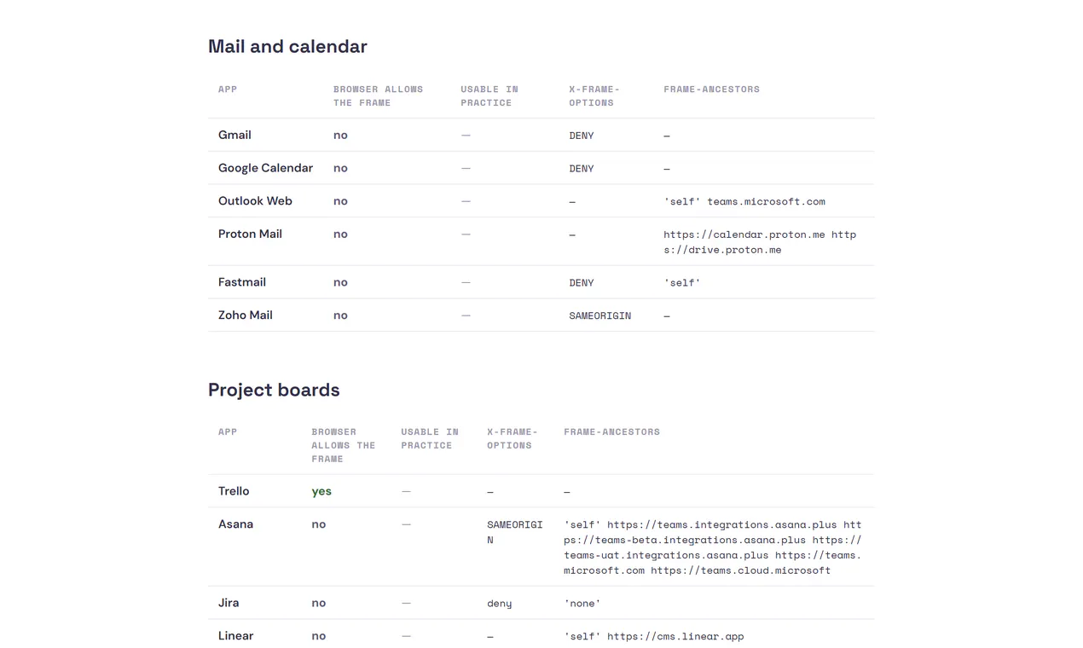Click the Fastmail app name
The image size is (1083, 648).
pyautogui.click(x=242, y=282)
